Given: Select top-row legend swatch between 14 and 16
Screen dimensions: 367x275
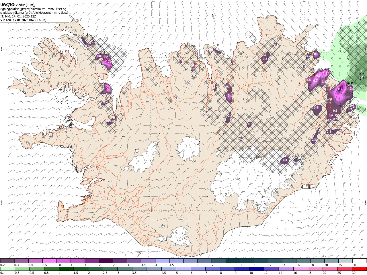Looking at the screenshot, I should click(x=289, y=261).
